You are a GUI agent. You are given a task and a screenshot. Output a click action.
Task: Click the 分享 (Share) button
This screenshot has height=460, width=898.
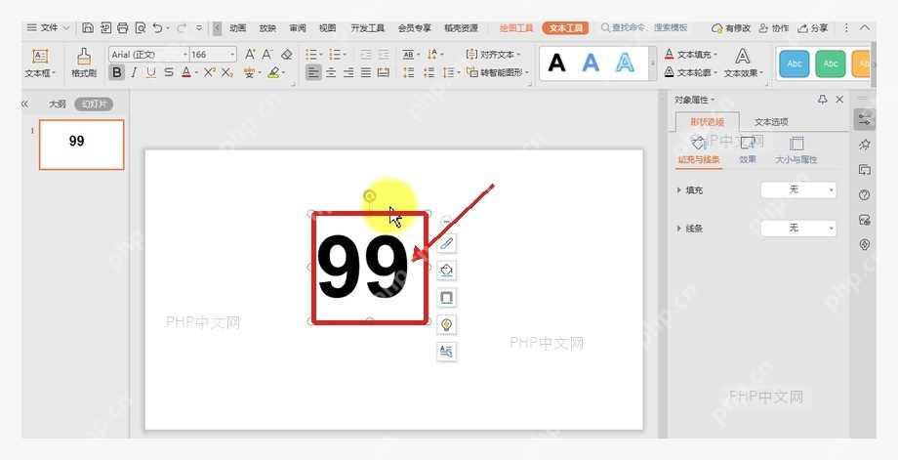813,27
